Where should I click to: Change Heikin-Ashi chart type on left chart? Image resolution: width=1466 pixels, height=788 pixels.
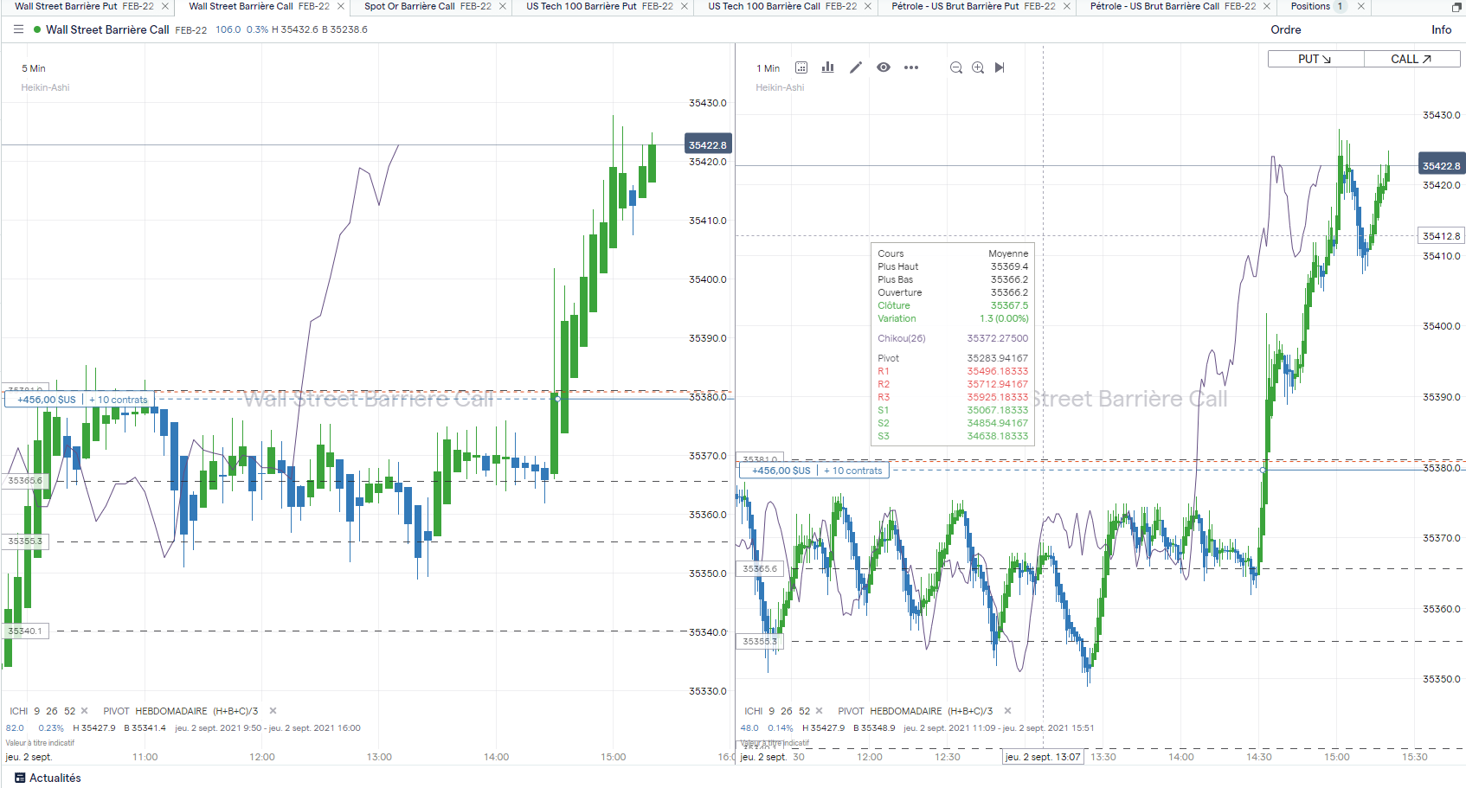45,87
